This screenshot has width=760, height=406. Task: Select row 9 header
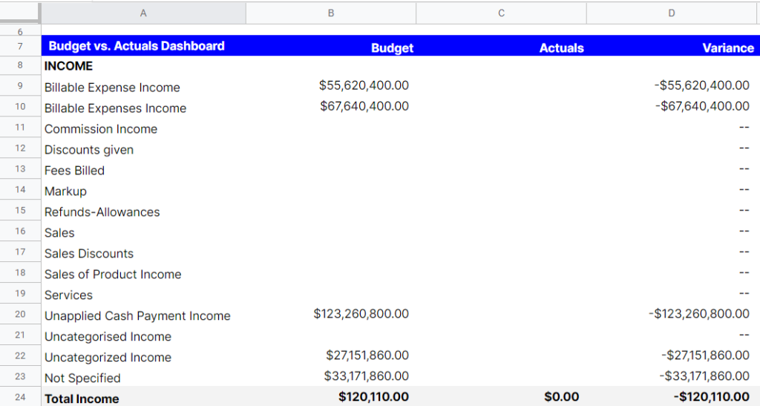click(20, 86)
